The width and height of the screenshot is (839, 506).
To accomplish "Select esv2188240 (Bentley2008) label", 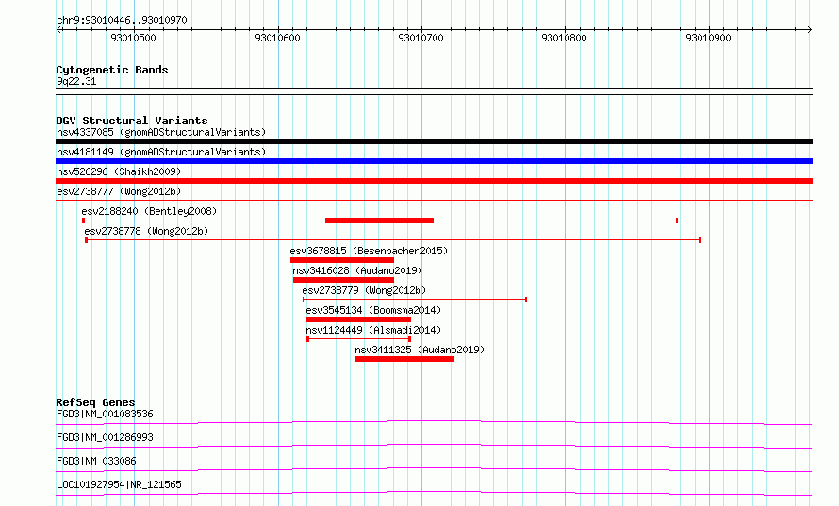I will [149, 211].
